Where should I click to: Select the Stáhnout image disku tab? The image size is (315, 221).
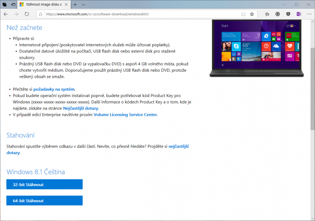pos(44,4)
